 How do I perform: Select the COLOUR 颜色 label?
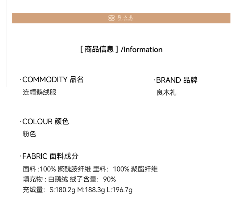tap(45, 121)
